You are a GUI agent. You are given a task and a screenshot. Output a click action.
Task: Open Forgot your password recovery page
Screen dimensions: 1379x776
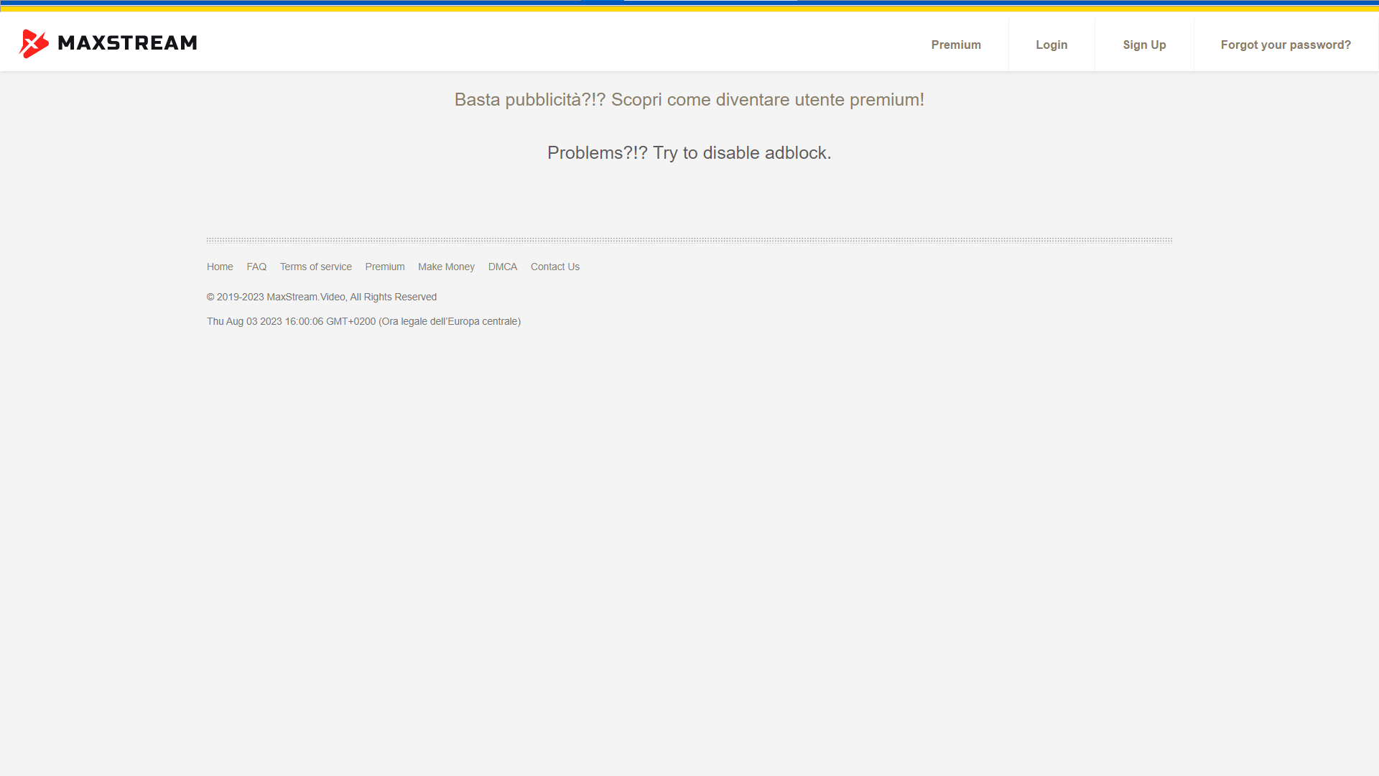pos(1286,44)
